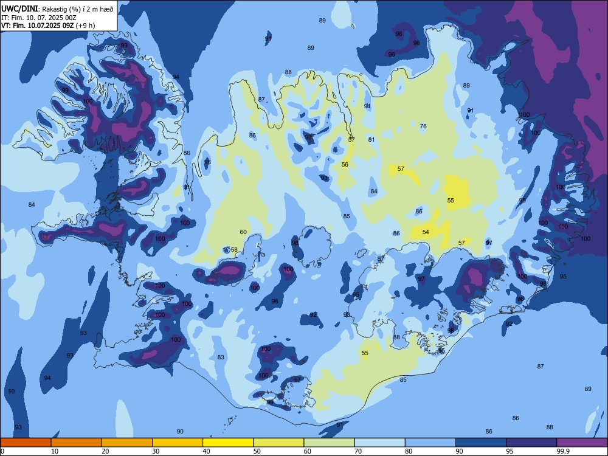Choose the 30–40 amber legend swatch
The image size is (608, 456).
(178, 443)
